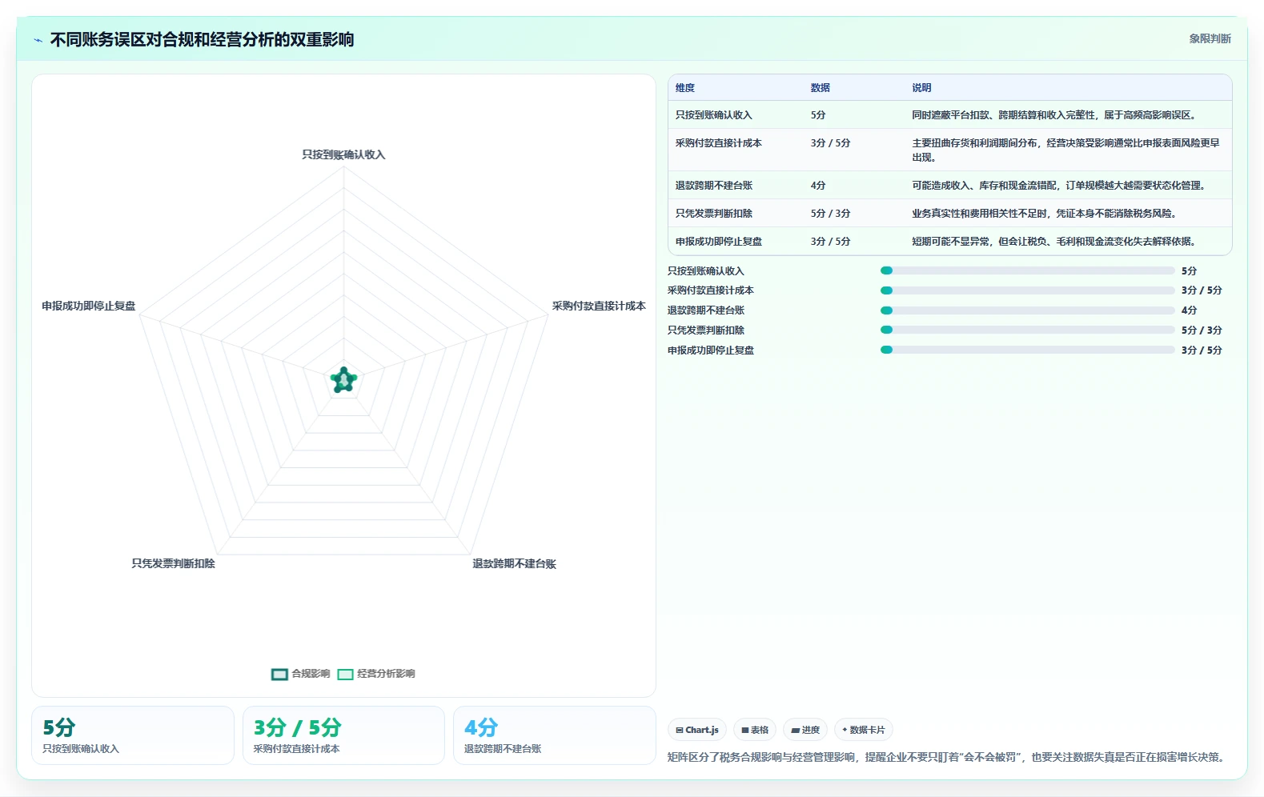Image resolution: width=1264 pixels, height=797 pixels.
Task: Click the radar data polygon at center
Action: click(x=343, y=381)
